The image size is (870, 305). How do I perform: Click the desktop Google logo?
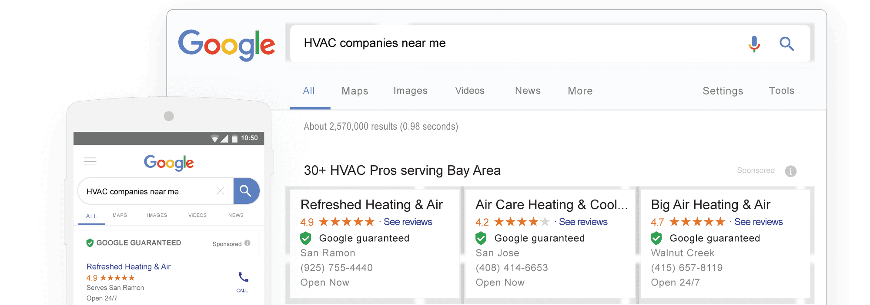pyautogui.click(x=226, y=45)
